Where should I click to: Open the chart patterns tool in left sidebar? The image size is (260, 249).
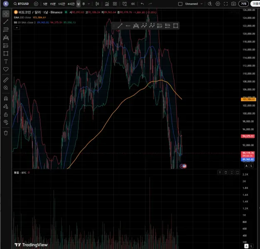click(6, 38)
